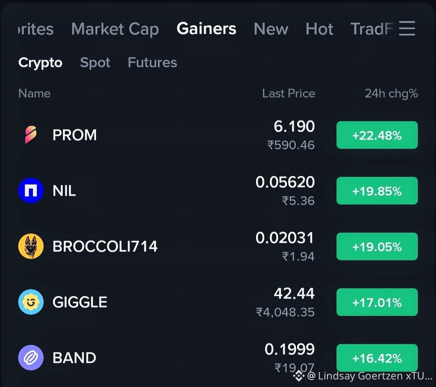The image size is (436, 387).
Task: Sort by Last Price column
Action: tap(289, 94)
